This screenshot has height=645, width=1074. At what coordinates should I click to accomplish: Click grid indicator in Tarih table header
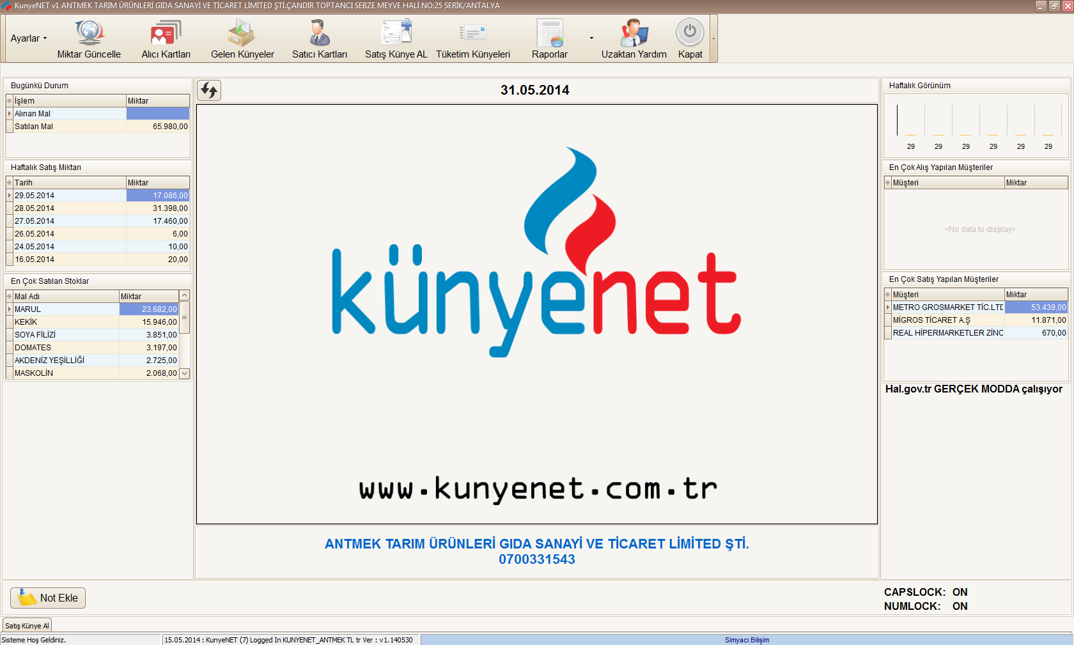coord(10,183)
